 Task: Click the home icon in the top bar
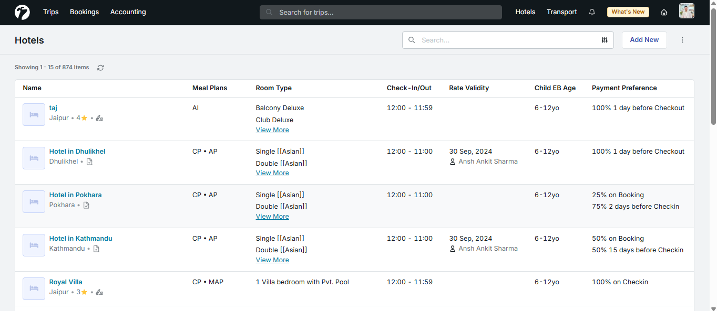click(x=664, y=12)
